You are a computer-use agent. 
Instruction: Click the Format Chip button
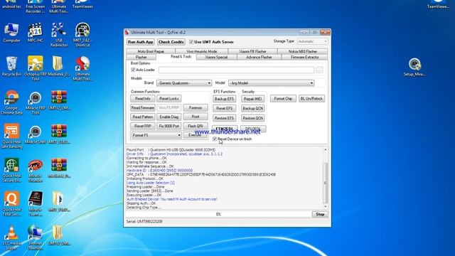click(x=283, y=99)
